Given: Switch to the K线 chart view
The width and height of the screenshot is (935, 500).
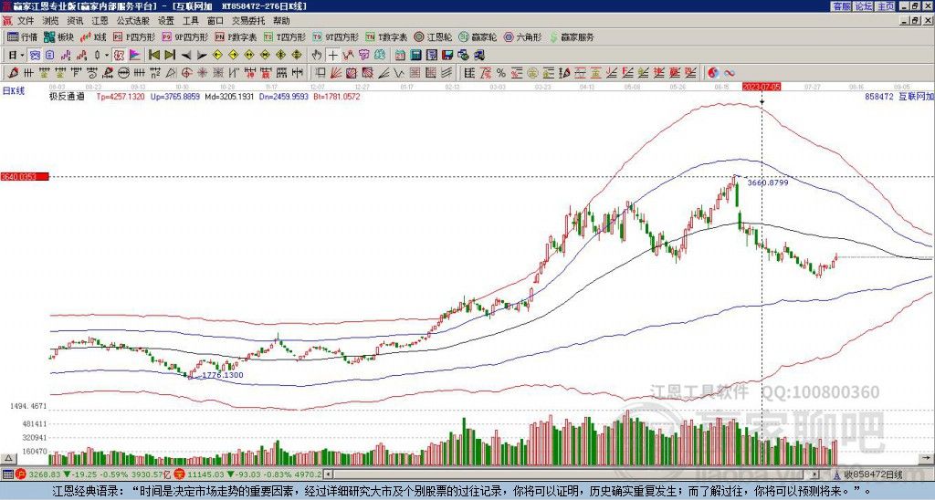Looking at the screenshot, I should click(x=92, y=36).
